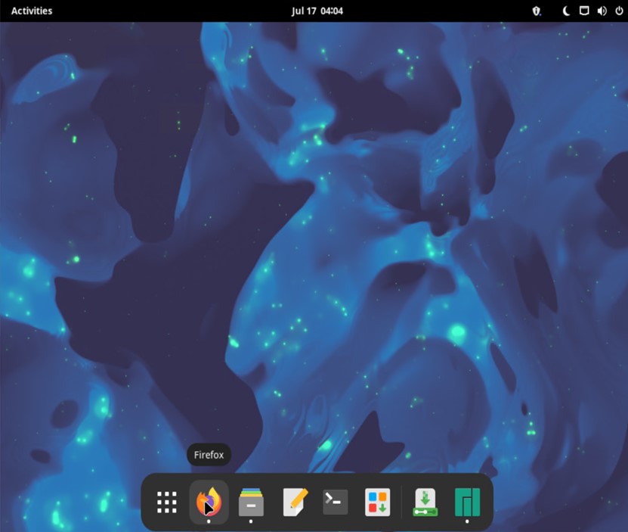Open the volume speaker tray icon

(x=602, y=11)
